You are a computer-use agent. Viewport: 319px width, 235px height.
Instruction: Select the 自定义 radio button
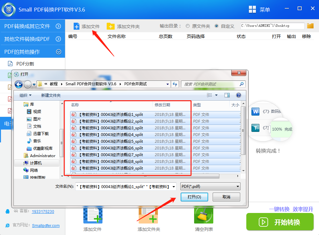click(x=217, y=26)
